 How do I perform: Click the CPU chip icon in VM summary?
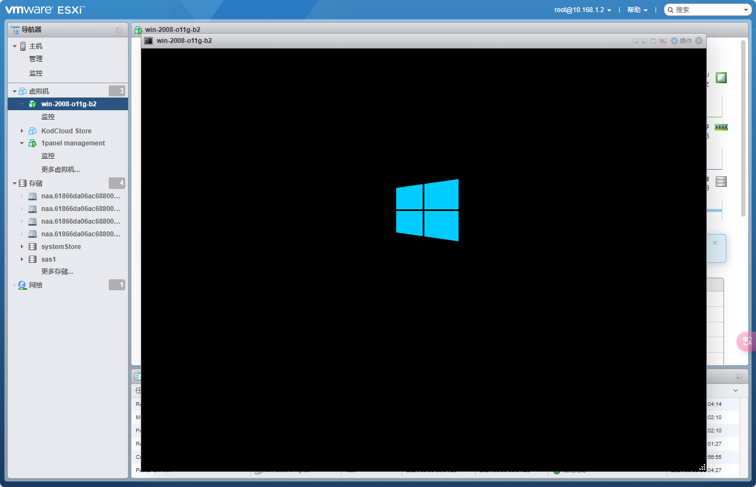coord(721,78)
